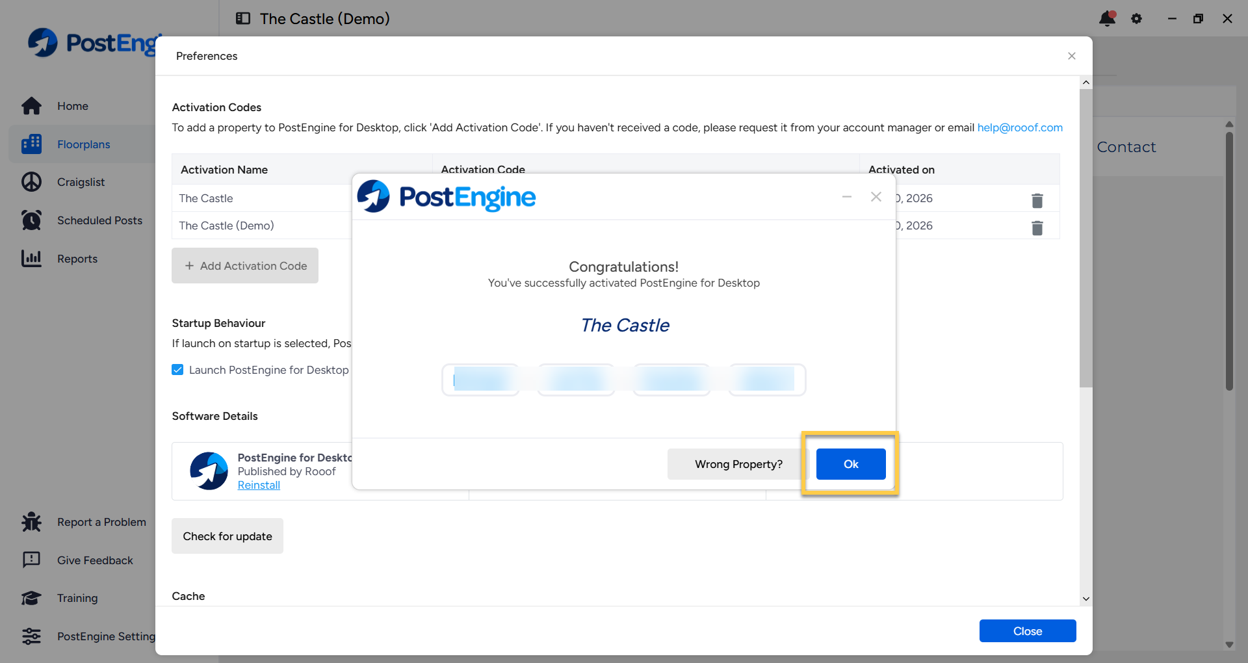The width and height of the screenshot is (1248, 663).
Task: Delete The Castle activation code
Action: 1037,200
